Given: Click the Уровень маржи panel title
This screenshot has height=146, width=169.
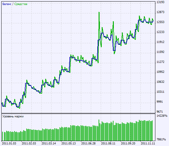Looking at the screenshot, I should 13,116.
